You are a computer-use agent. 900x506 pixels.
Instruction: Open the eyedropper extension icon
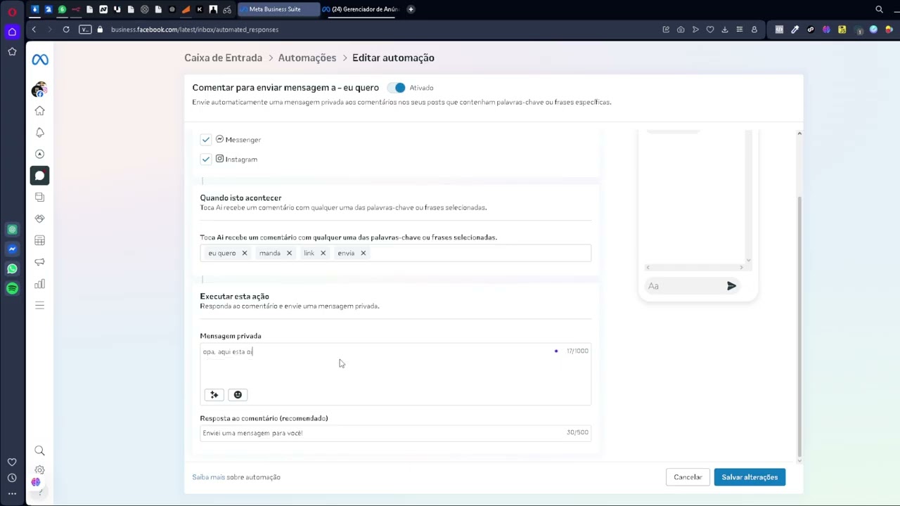pos(795,30)
